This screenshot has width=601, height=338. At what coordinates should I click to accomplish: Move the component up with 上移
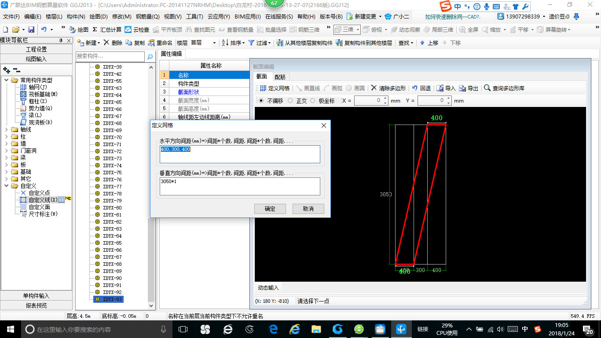point(429,43)
